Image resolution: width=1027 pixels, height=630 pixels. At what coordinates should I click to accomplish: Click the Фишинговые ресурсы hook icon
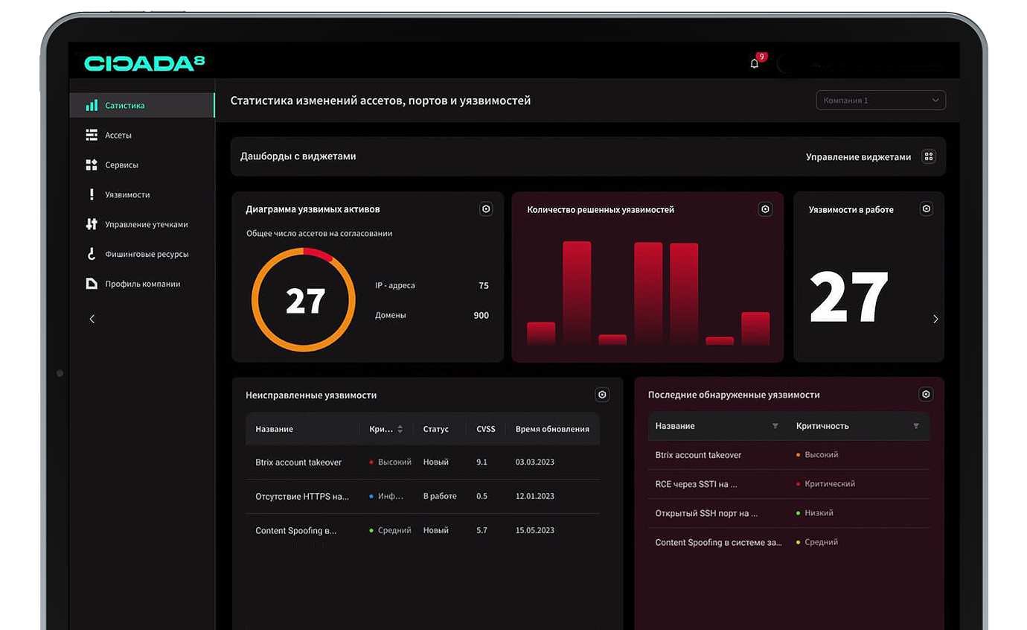(x=92, y=254)
